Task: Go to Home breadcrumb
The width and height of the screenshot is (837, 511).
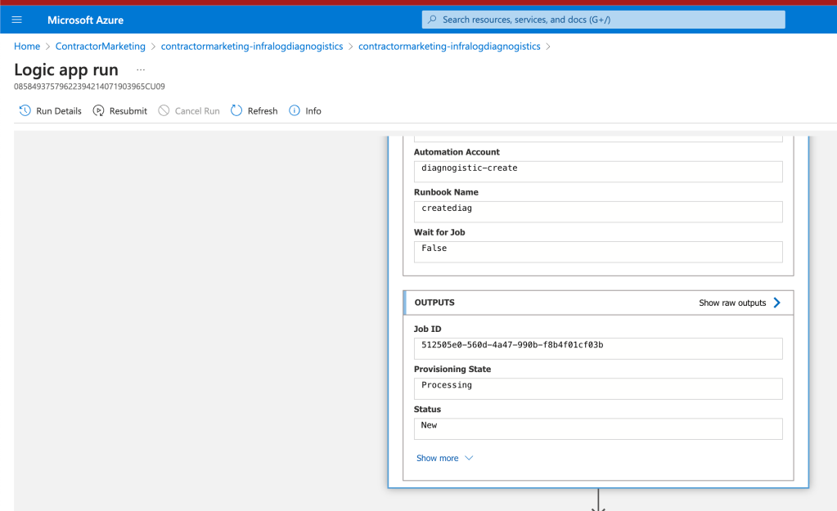Action: (27, 47)
